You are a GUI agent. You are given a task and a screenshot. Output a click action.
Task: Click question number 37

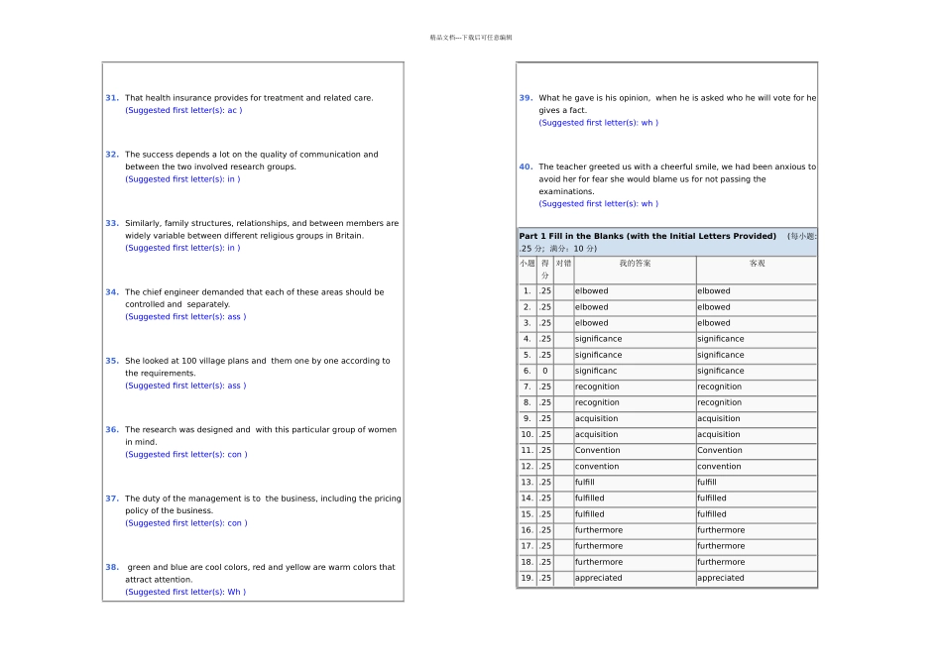(112, 499)
